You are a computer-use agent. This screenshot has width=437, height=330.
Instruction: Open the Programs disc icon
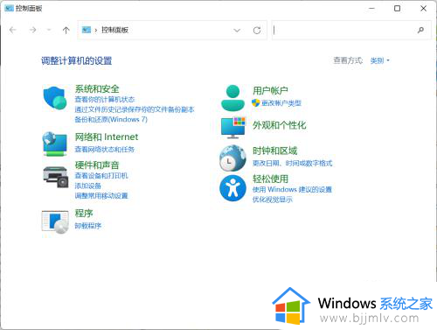[x=55, y=221]
